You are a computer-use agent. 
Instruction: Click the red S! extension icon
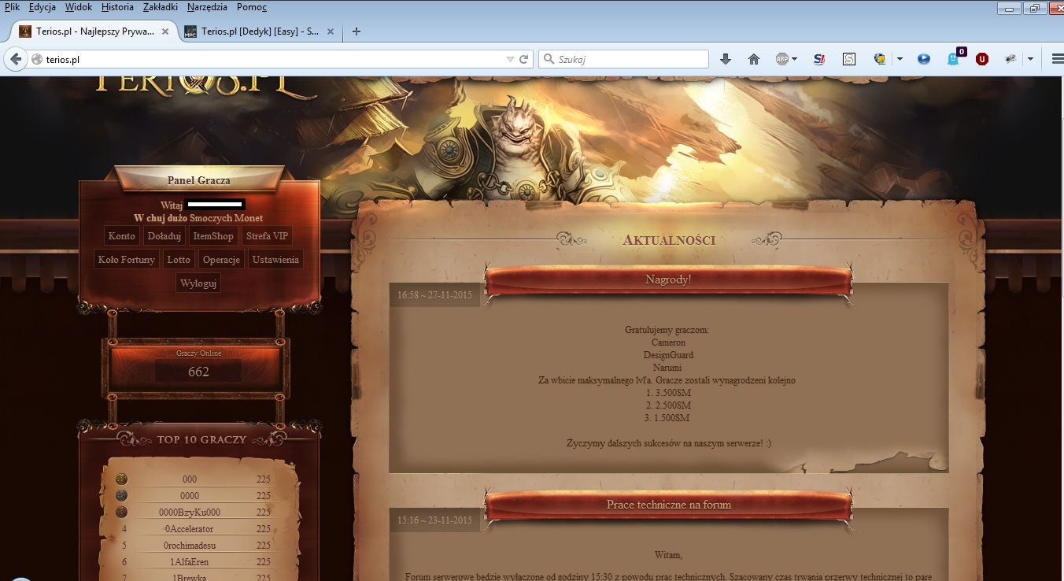(819, 59)
